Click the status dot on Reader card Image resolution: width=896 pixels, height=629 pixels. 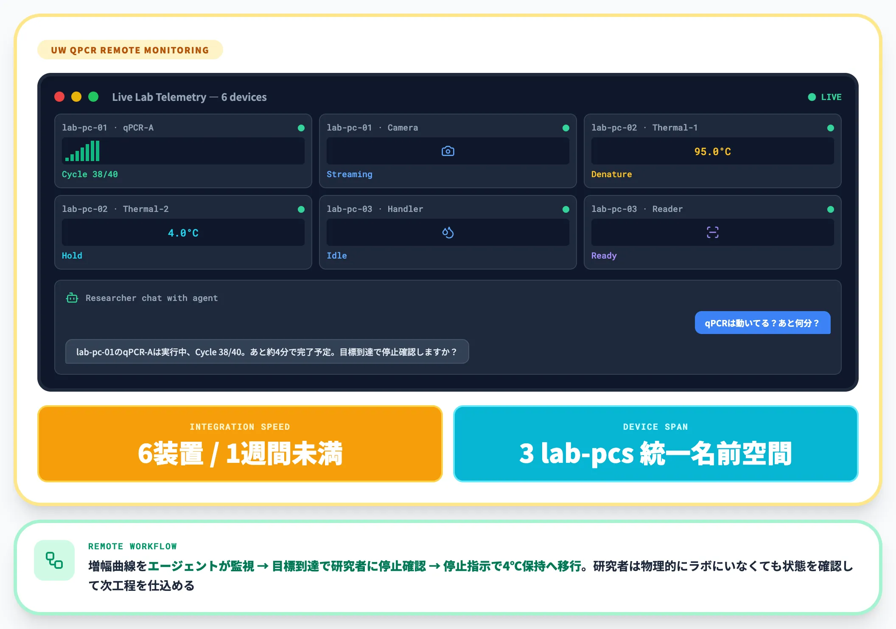[831, 209]
